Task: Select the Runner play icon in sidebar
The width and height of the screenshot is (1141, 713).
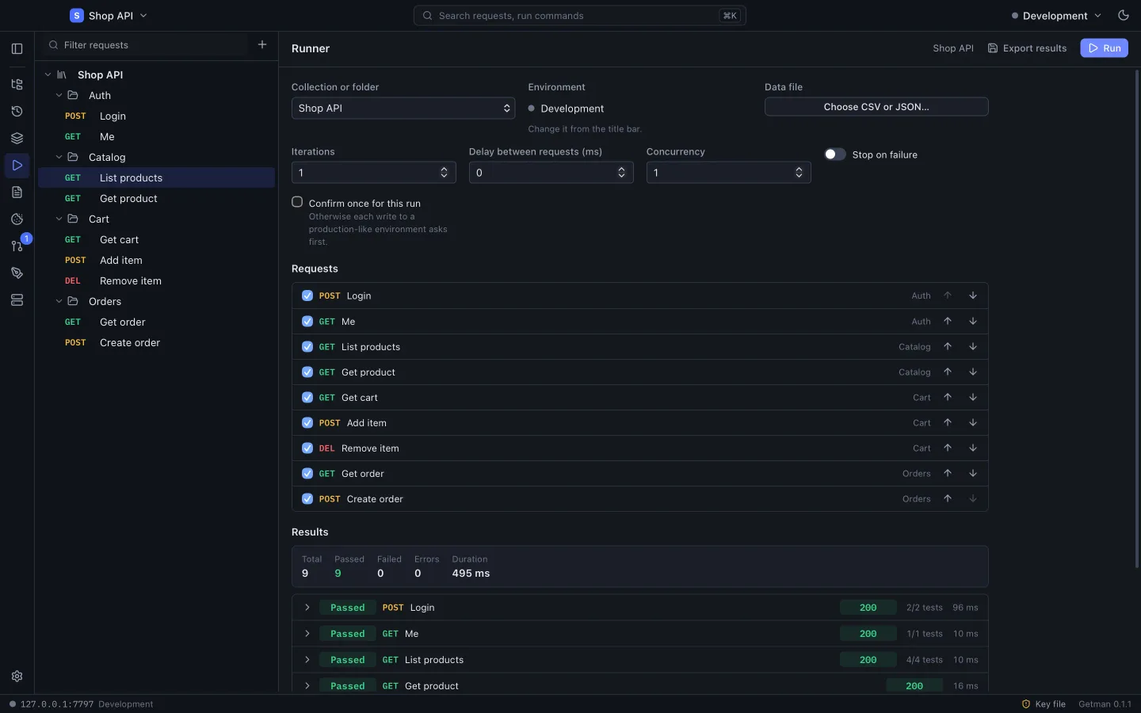Action: point(17,165)
